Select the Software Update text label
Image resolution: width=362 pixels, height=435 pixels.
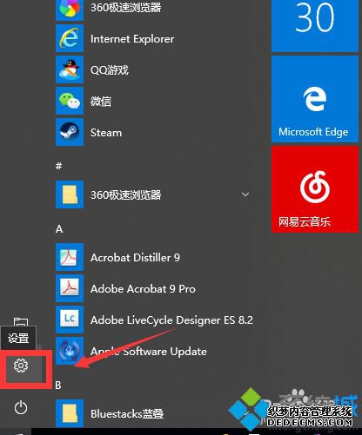coord(164,352)
